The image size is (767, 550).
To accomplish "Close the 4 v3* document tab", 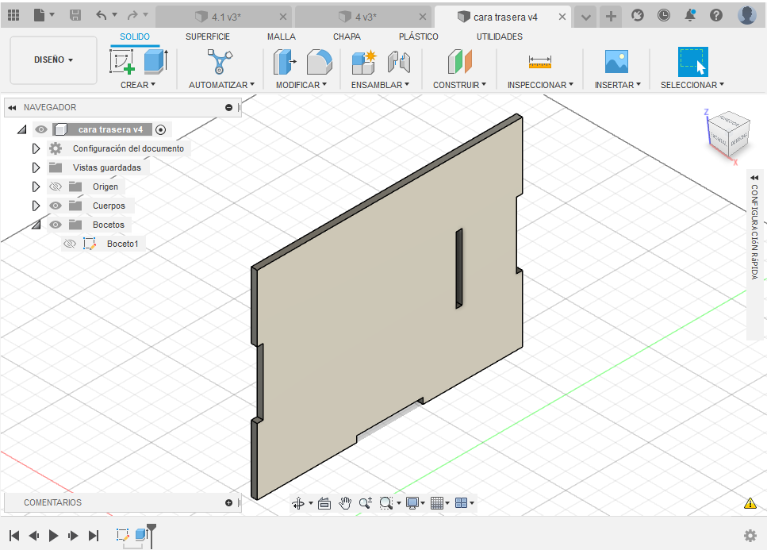I will (x=423, y=17).
